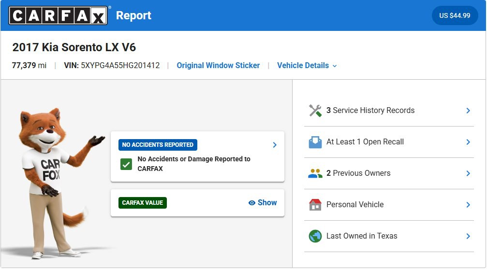The width and height of the screenshot is (487, 269).
Task: Click the Personal Vehicle house icon
Action: (315, 205)
